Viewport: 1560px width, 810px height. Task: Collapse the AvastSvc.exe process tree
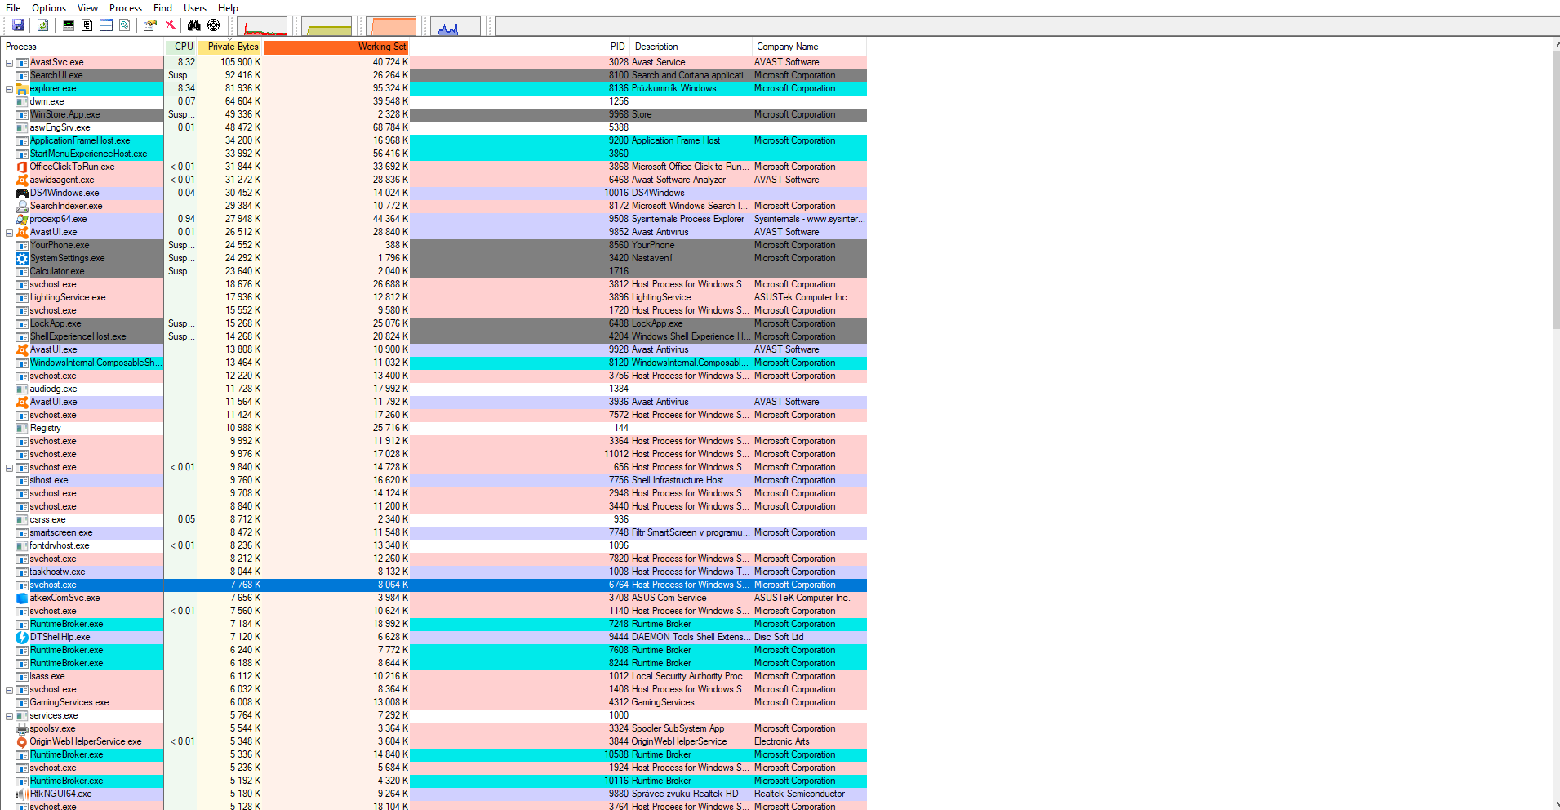(9, 63)
